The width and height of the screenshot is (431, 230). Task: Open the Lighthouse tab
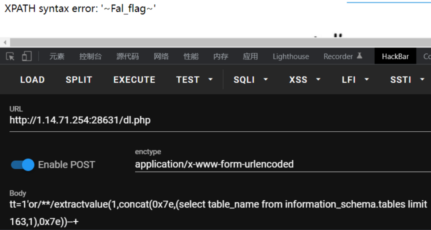(291, 56)
